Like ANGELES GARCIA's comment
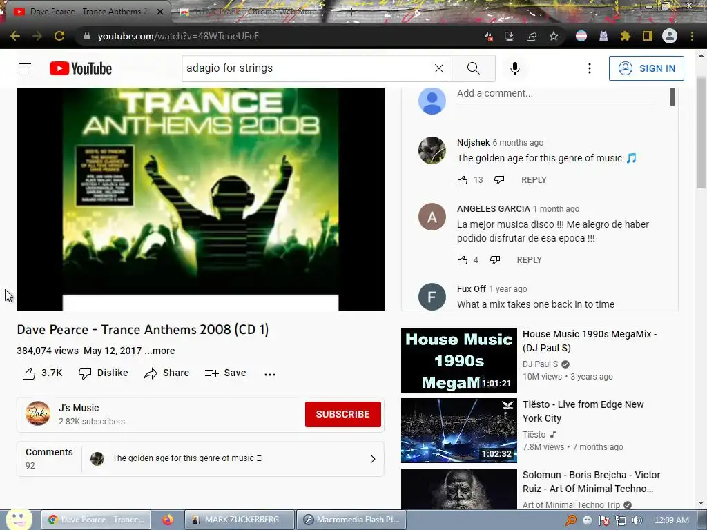Viewport: 707px width, 530px height. 463,260
